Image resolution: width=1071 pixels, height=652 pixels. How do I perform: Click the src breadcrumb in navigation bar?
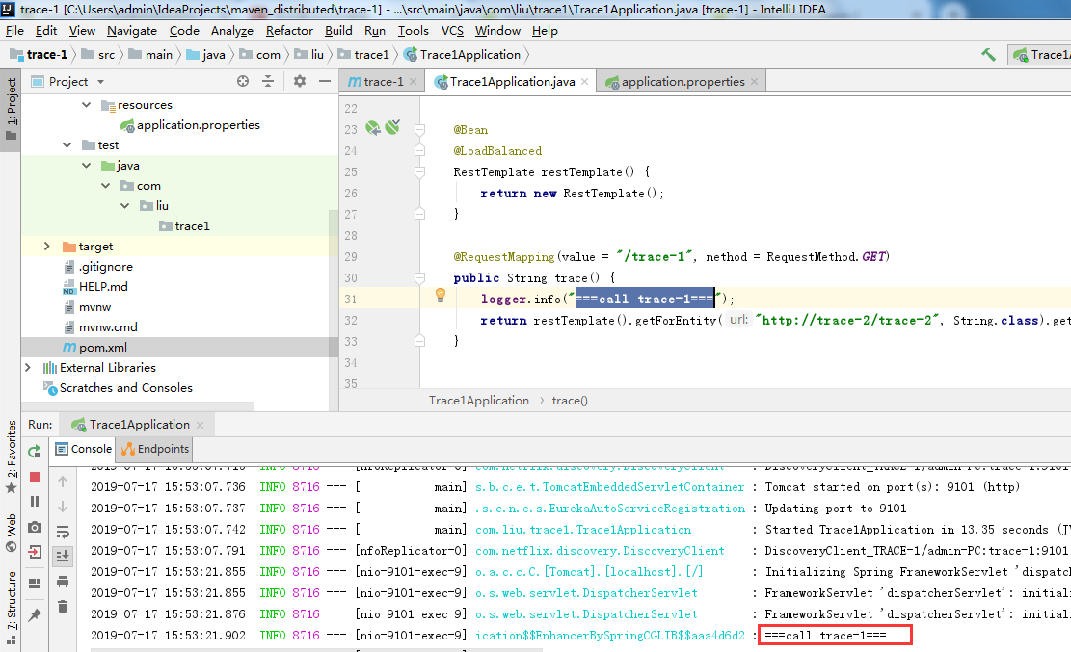(x=105, y=55)
